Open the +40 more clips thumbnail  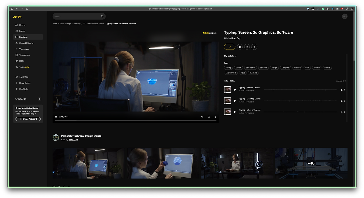[311, 163]
